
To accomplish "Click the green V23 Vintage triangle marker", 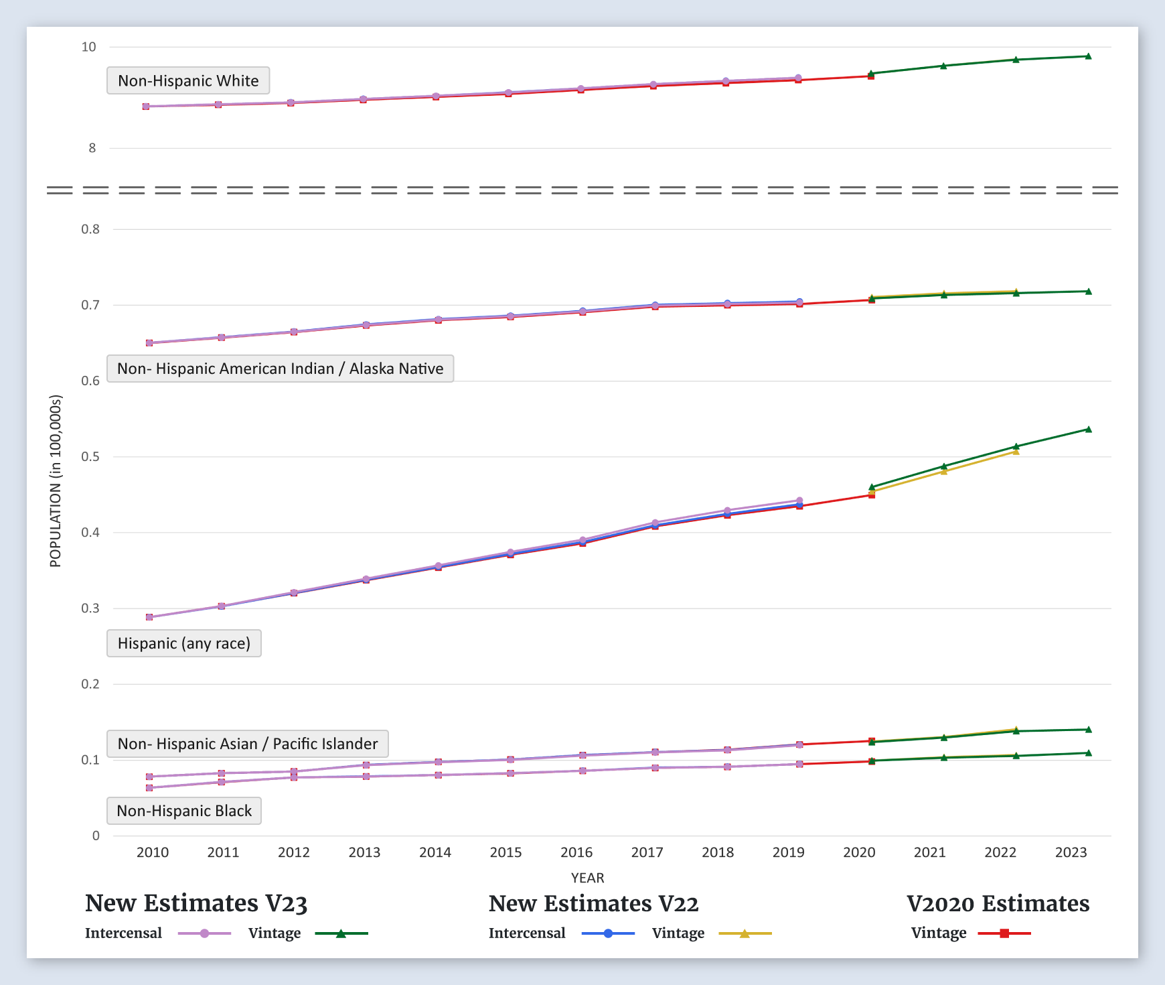I will click(341, 933).
